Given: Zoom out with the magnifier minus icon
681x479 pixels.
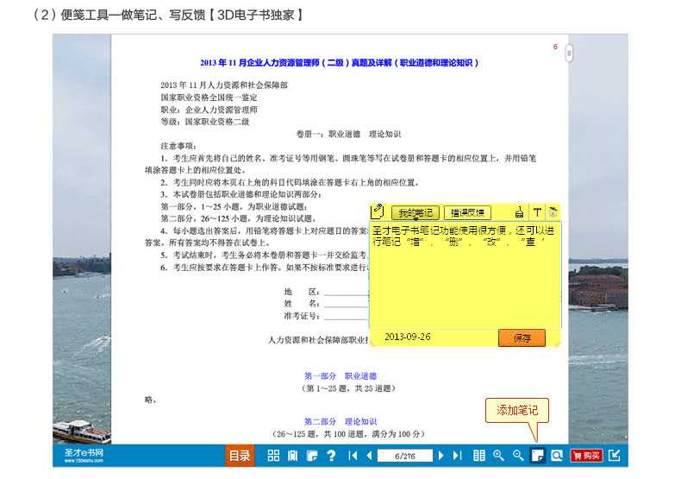Looking at the screenshot, I should click(517, 456).
